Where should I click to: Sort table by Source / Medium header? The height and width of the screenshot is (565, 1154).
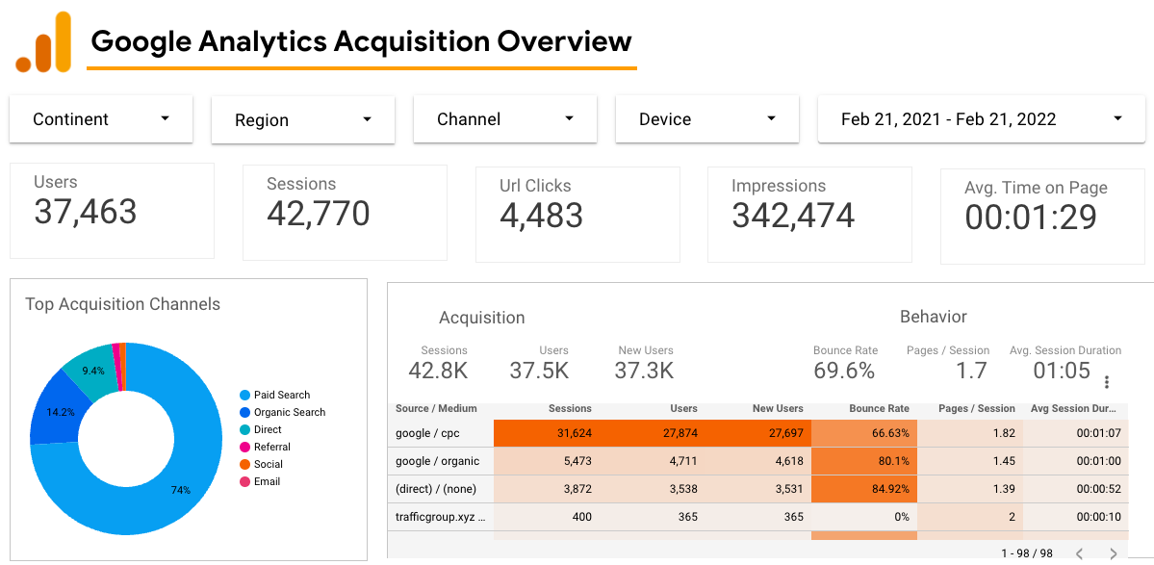436,408
